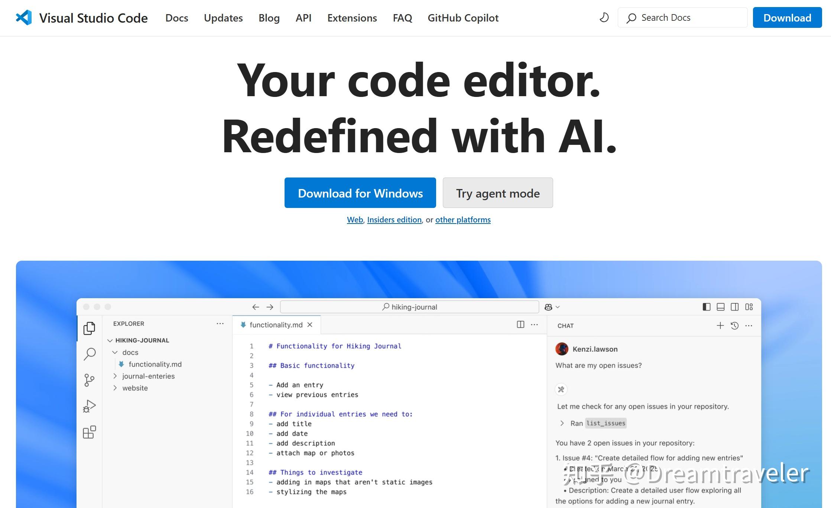Click Download for Windows button

(x=360, y=193)
